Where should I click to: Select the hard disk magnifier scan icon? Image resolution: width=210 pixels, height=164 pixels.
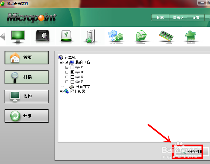(43, 36)
